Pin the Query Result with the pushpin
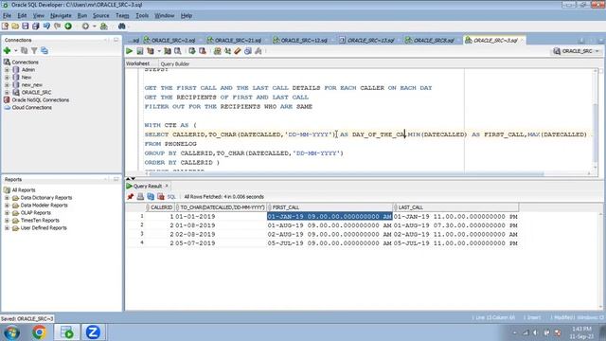The height and width of the screenshot is (341, 606). pyautogui.click(x=131, y=197)
